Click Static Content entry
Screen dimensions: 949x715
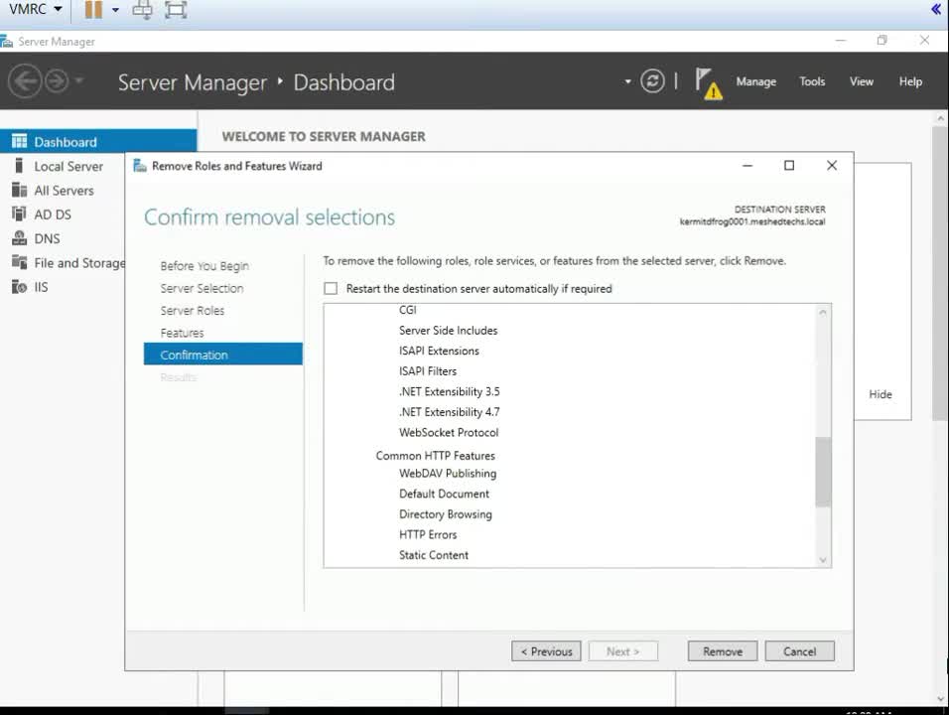pos(434,555)
